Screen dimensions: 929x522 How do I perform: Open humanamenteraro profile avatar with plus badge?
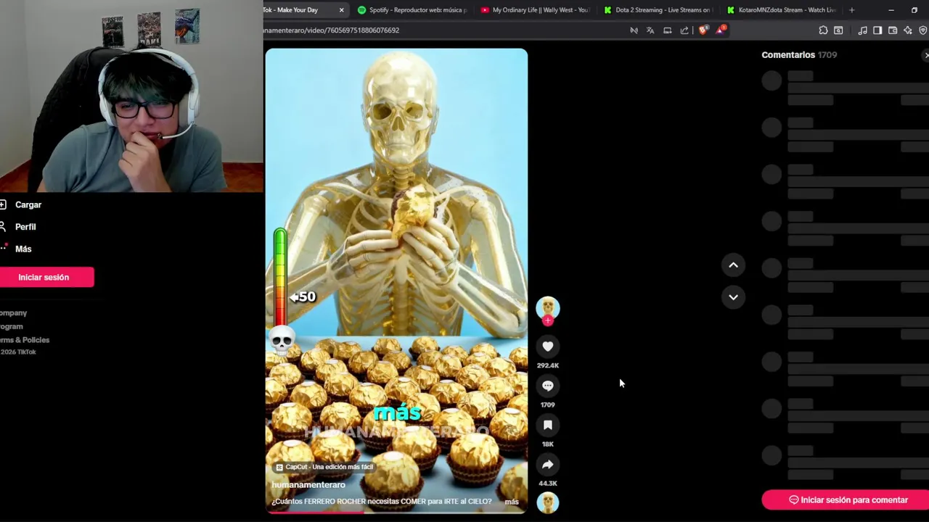pyautogui.click(x=548, y=310)
